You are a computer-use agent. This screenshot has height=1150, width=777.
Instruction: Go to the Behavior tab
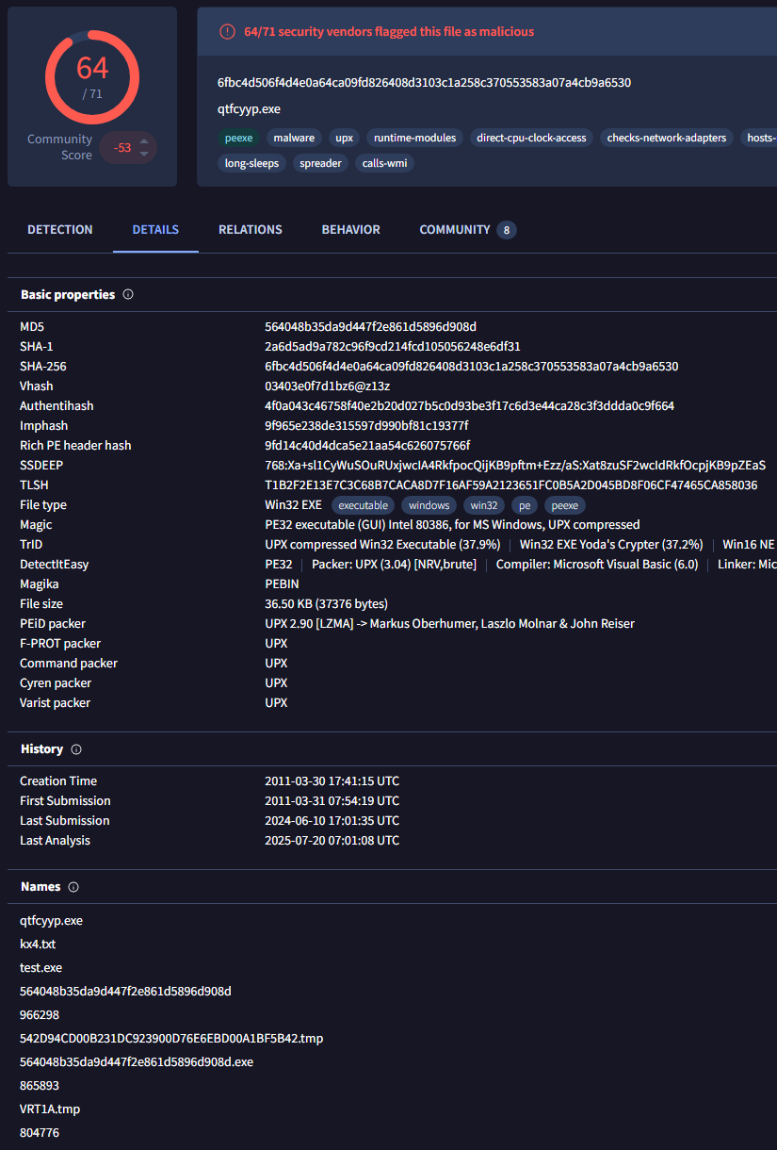pos(351,230)
